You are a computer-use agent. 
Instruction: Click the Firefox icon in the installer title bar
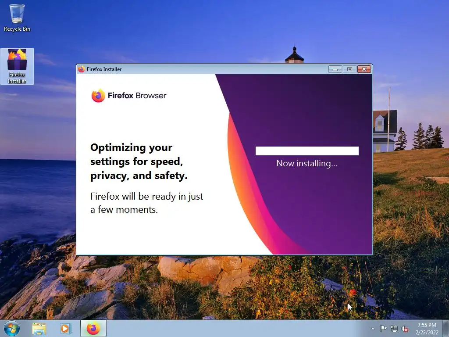tap(82, 69)
